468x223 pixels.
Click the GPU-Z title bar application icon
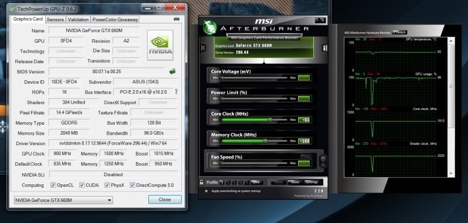point(13,9)
